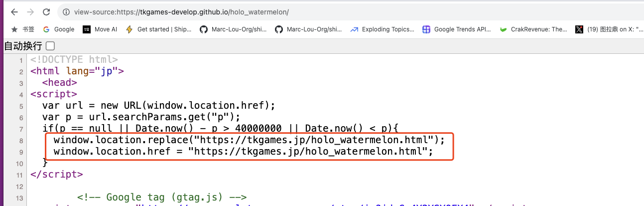This screenshot has width=644, height=206.
Task: Click the Move AI favicon
Action: tap(87, 29)
